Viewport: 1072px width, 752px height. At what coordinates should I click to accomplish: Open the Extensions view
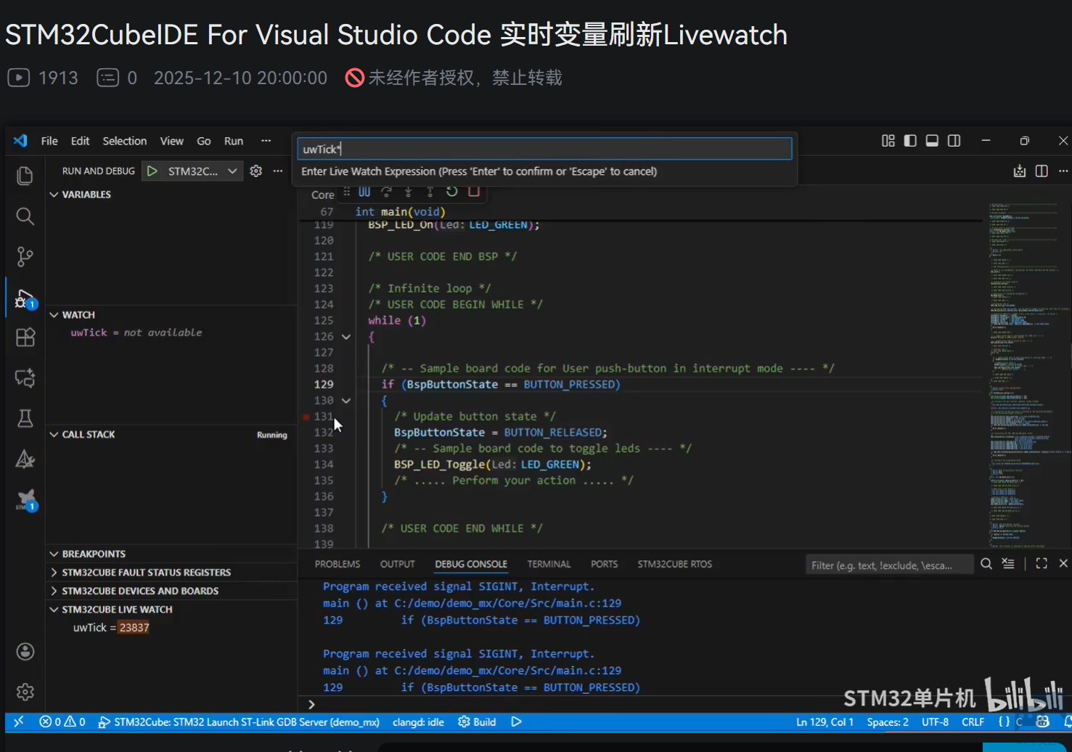pyautogui.click(x=25, y=338)
